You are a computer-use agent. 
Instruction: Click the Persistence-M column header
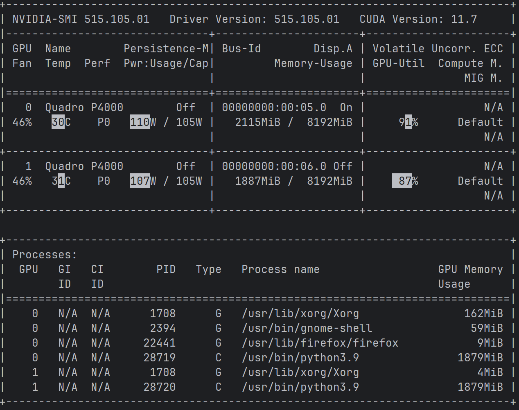point(166,49)
